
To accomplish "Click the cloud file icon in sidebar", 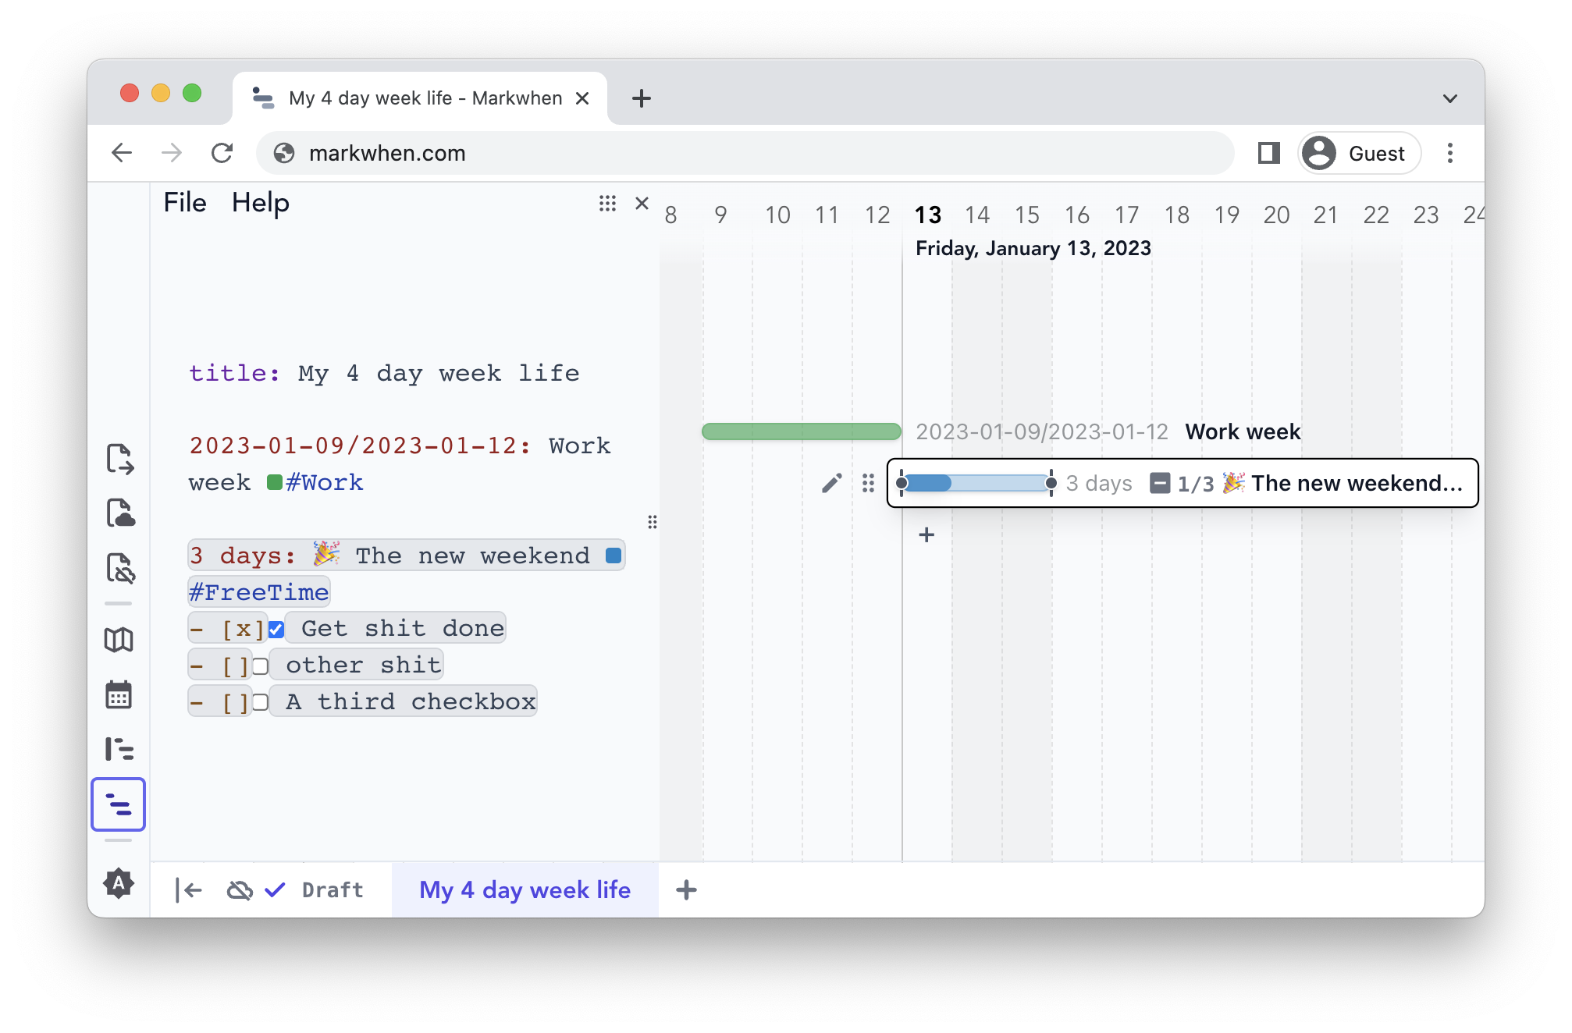I will 119,513.
